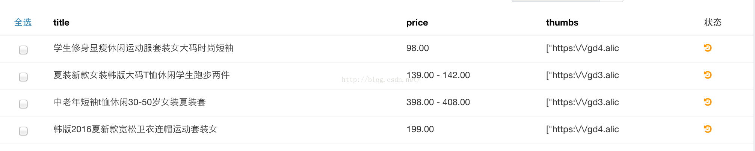Image resolution: width=755 pixels, height=151 pixels.
Task: Click the title column header
Action: (x=61, y=23)
